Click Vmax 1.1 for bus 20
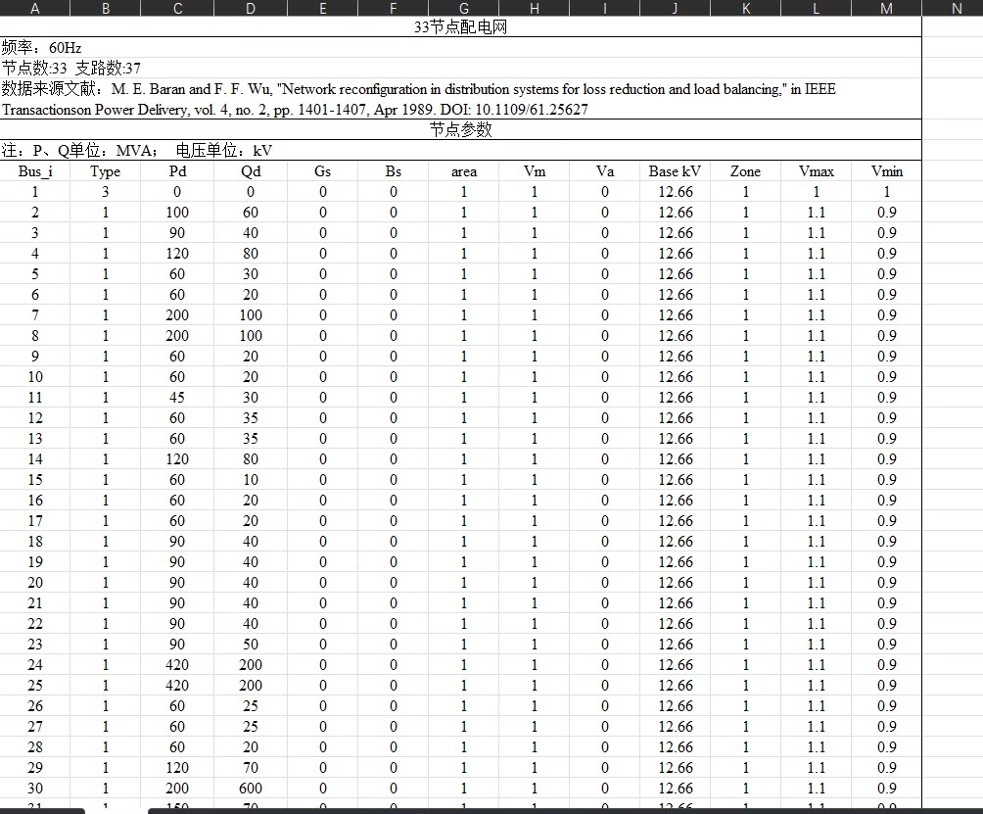 click(817, 583)
